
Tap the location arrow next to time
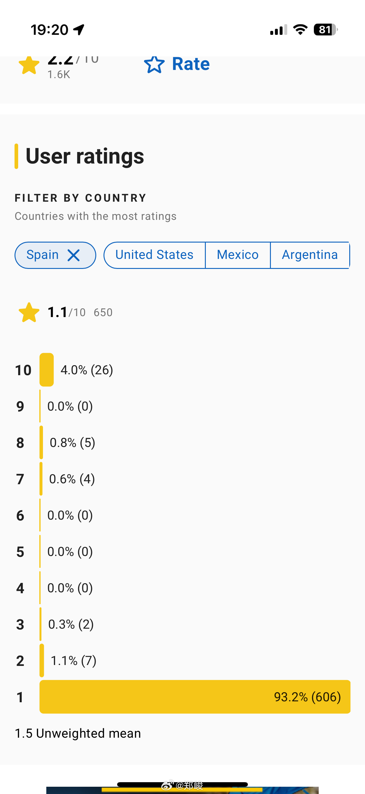pos(79,30)
